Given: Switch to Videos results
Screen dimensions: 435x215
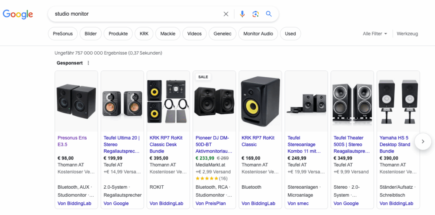Looking at the screenshot, I should click(x=195, y=34).
